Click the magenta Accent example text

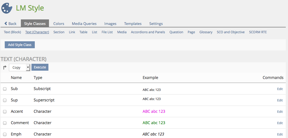154,111
